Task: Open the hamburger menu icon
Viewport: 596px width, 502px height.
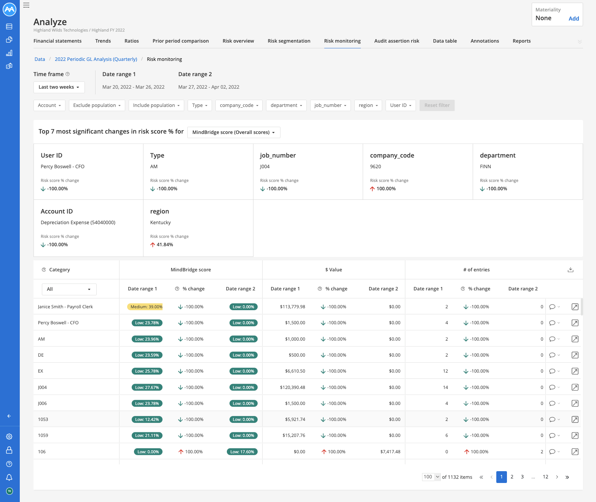Action: (x=26, y=5)
